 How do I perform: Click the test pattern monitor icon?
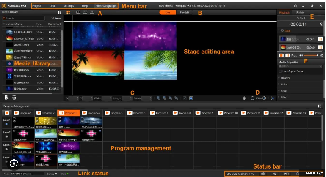click(85, 12)
